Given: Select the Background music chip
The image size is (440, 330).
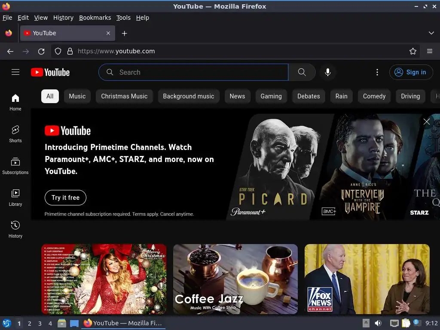Looking at the screenshot, I should coord(189,96).
